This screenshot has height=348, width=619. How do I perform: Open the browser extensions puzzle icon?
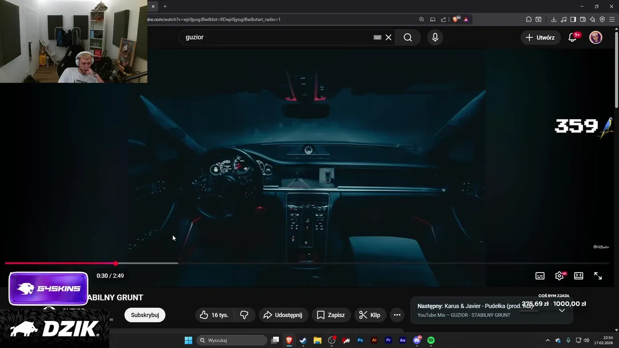(529, 19)
